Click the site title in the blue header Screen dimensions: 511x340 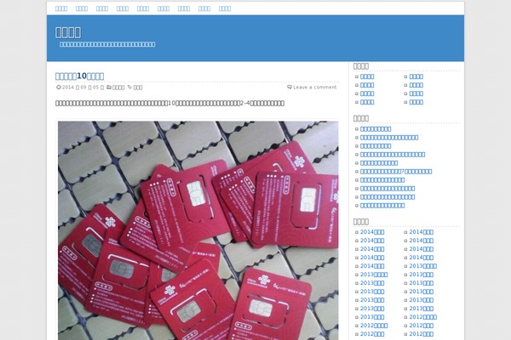click(68, 32)
